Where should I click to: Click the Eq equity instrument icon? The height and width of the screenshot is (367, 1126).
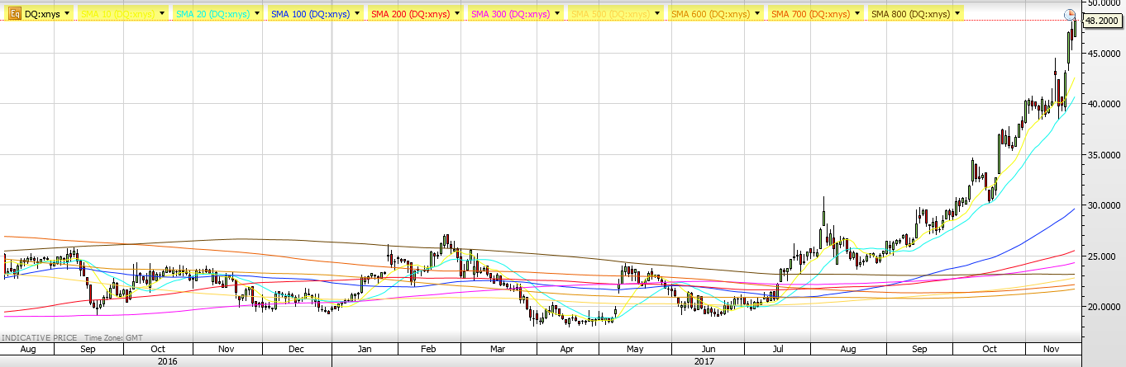(x=14, y=14)
